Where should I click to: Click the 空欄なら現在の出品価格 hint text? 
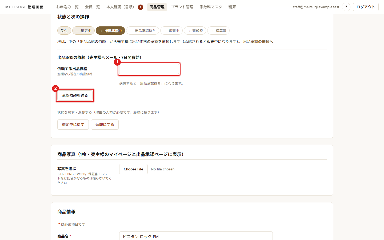(75, 74)
